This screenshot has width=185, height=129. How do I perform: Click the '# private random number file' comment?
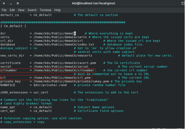click(x=100, y=85)
